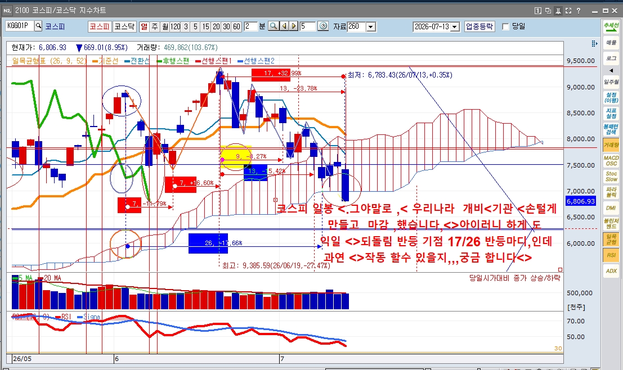Toggle the 일목균형 indicator in sidebar
The image size is (623, 370).
click(x=611, y=239)
